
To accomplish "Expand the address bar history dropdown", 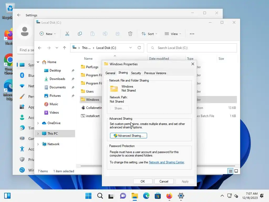I will coord(131,48).
